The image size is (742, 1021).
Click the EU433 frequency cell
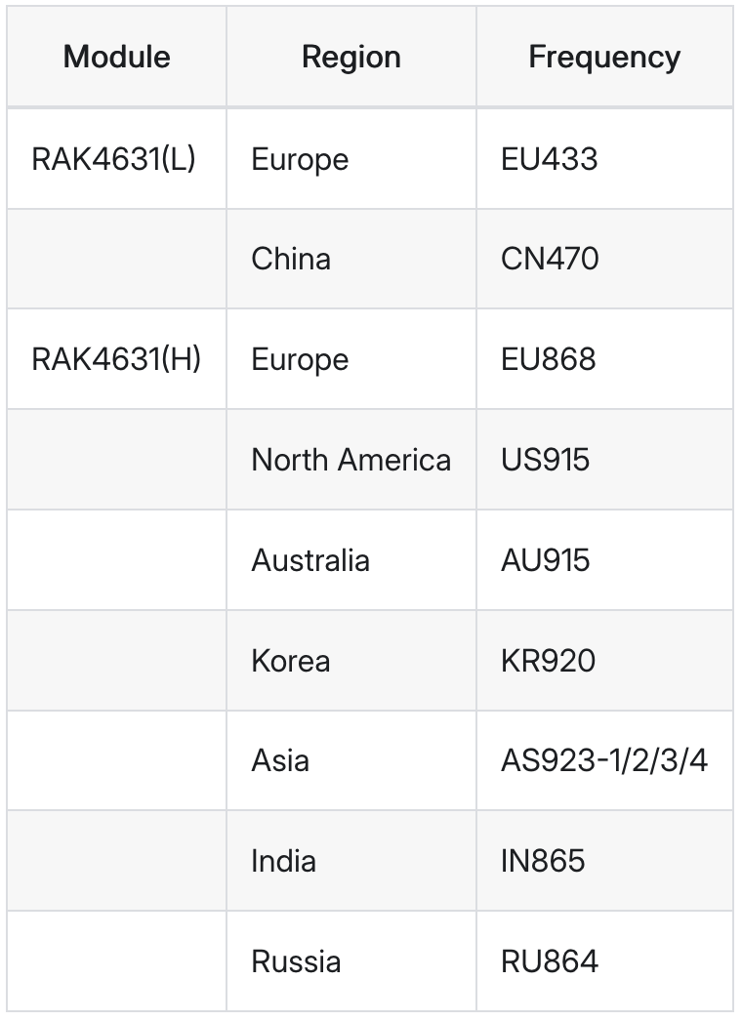pos(549,159)
